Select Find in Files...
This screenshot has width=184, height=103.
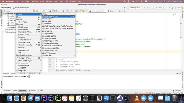tap(29, 29)
